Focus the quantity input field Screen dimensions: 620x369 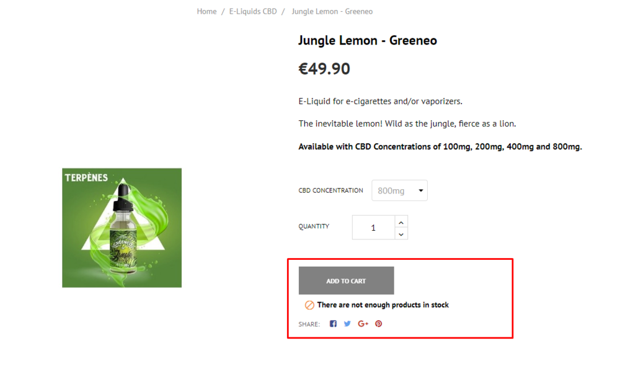point(373,228)
